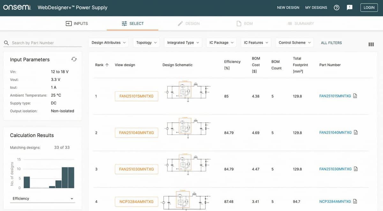Open datasheet icon for FAN251015MNTXG
The image size is (383, 211).
pyautogui.click(x=355, y=96)
